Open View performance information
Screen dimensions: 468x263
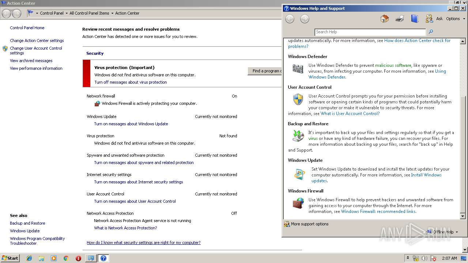pos(36,68)
